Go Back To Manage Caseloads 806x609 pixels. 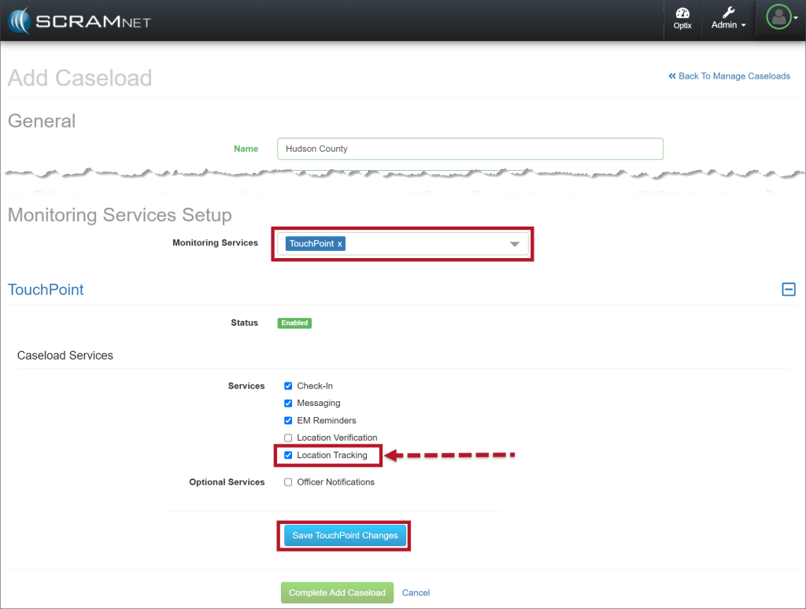tap(729, 76)
